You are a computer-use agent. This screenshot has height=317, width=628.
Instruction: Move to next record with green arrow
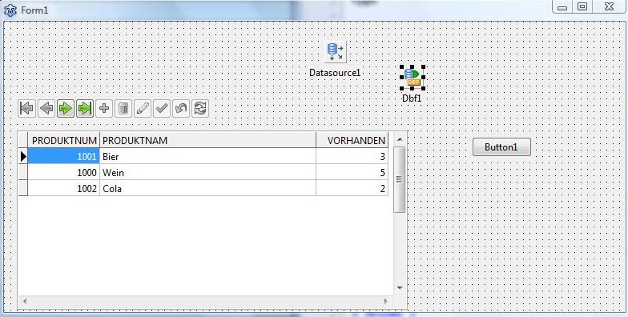(66, 109)
